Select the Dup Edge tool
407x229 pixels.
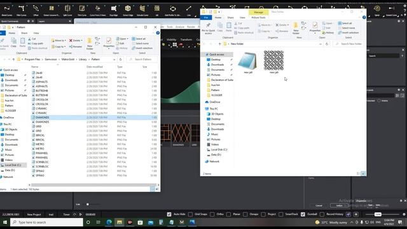click(x=113, y=10)
